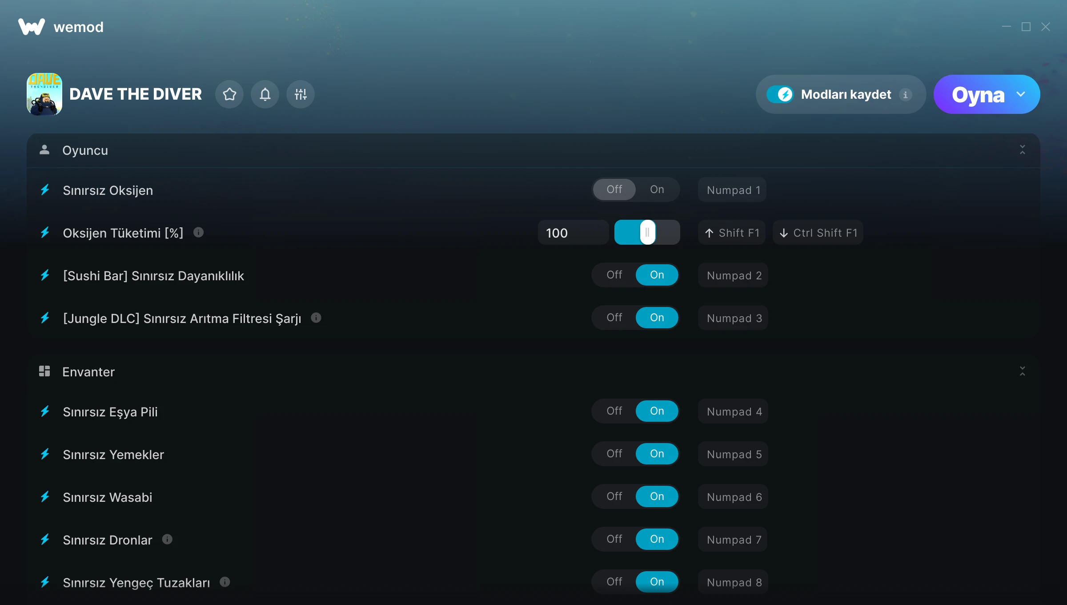1067x605 pixels.
Task: Turn off Sınırsız Yemekler
Action: tap(614, 454)
